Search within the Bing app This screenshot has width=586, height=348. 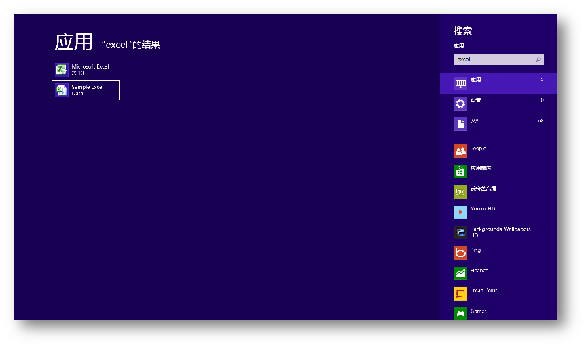tap(498, 253)
